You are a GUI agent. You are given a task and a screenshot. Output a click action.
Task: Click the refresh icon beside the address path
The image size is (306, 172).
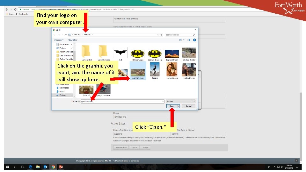161,35
